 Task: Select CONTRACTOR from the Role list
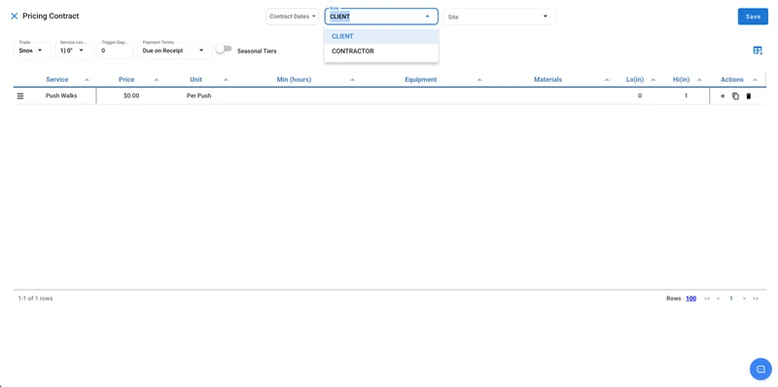(x=381, y=52)
